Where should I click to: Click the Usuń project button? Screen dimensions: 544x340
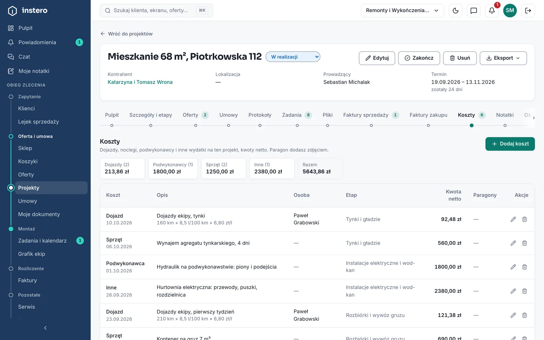pos(460,58)
